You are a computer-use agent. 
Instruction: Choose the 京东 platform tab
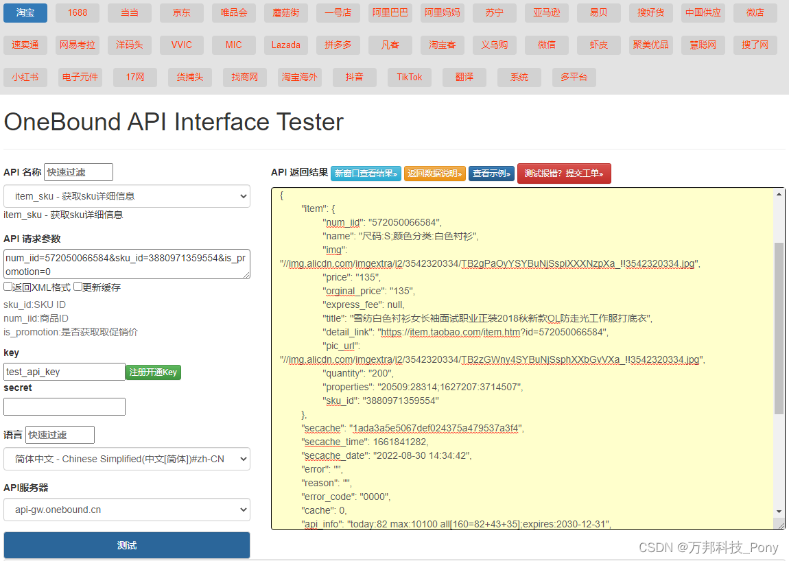click(x=182, y=12)
